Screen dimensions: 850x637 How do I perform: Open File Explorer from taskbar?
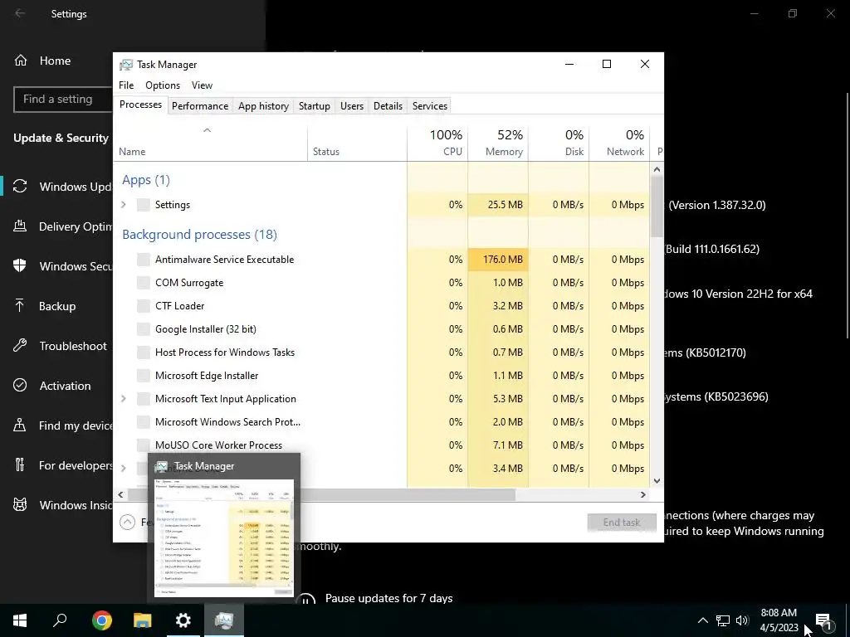(x=143, y=620)
